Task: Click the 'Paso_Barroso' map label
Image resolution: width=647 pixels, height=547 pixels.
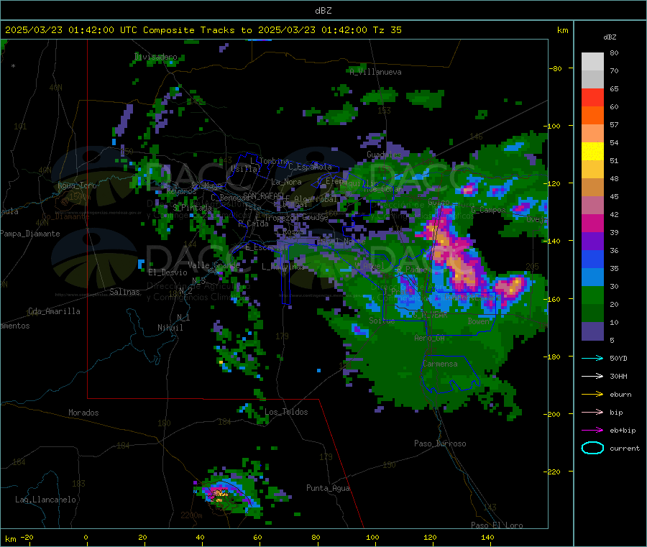Action: point(440,443)
